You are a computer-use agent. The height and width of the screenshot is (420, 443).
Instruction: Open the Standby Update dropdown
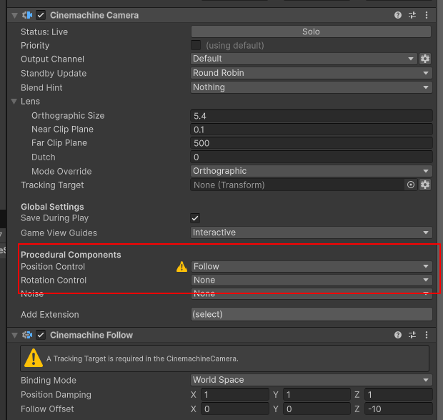tap(312, 73)
